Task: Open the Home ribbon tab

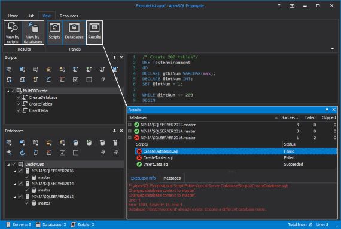Action: 13,16
